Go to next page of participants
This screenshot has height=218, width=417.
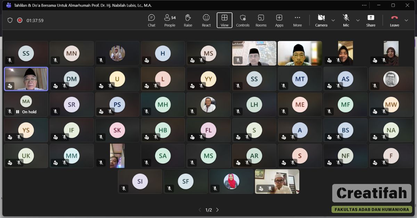(218, 210)
